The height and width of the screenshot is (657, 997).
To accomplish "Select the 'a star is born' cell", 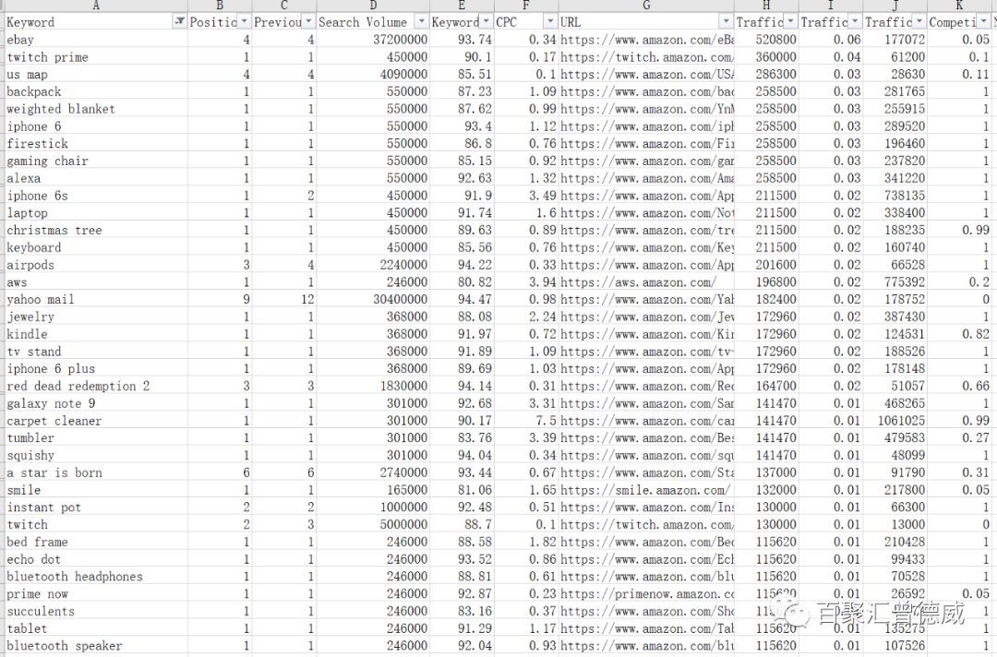I will [x=95, y=472].
